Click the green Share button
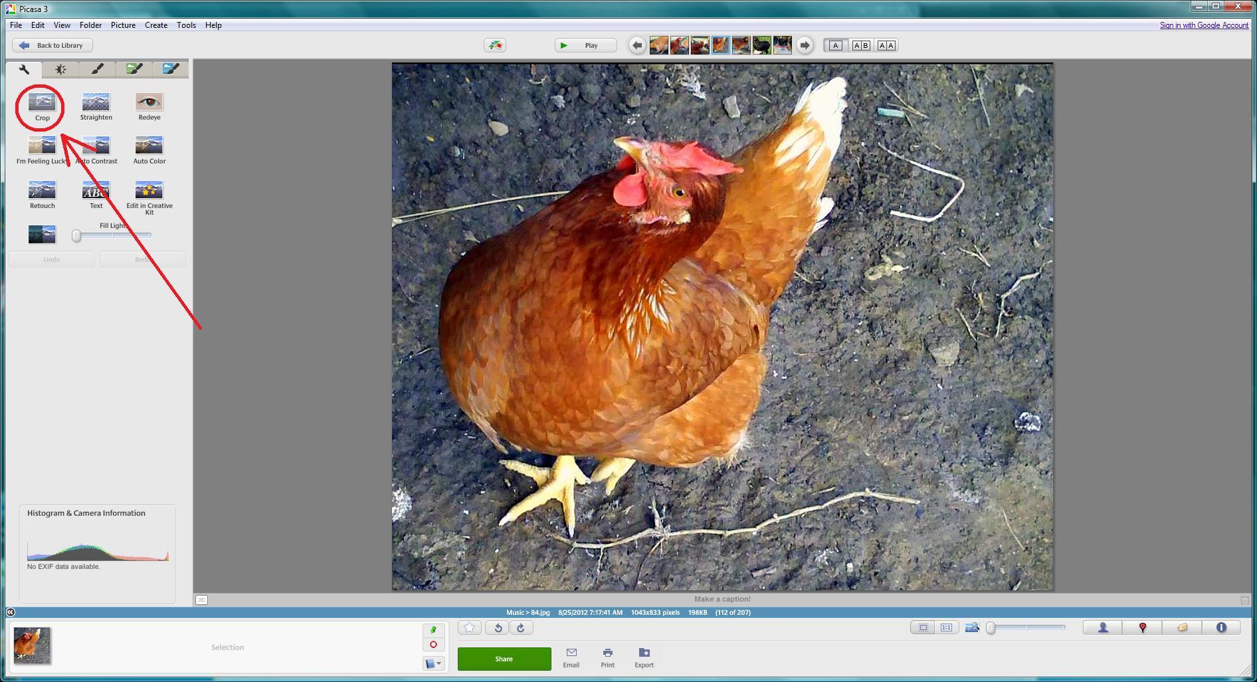The height and width of the screenshot is (682, 1257). pyautogui.click(x=504, y=659)
